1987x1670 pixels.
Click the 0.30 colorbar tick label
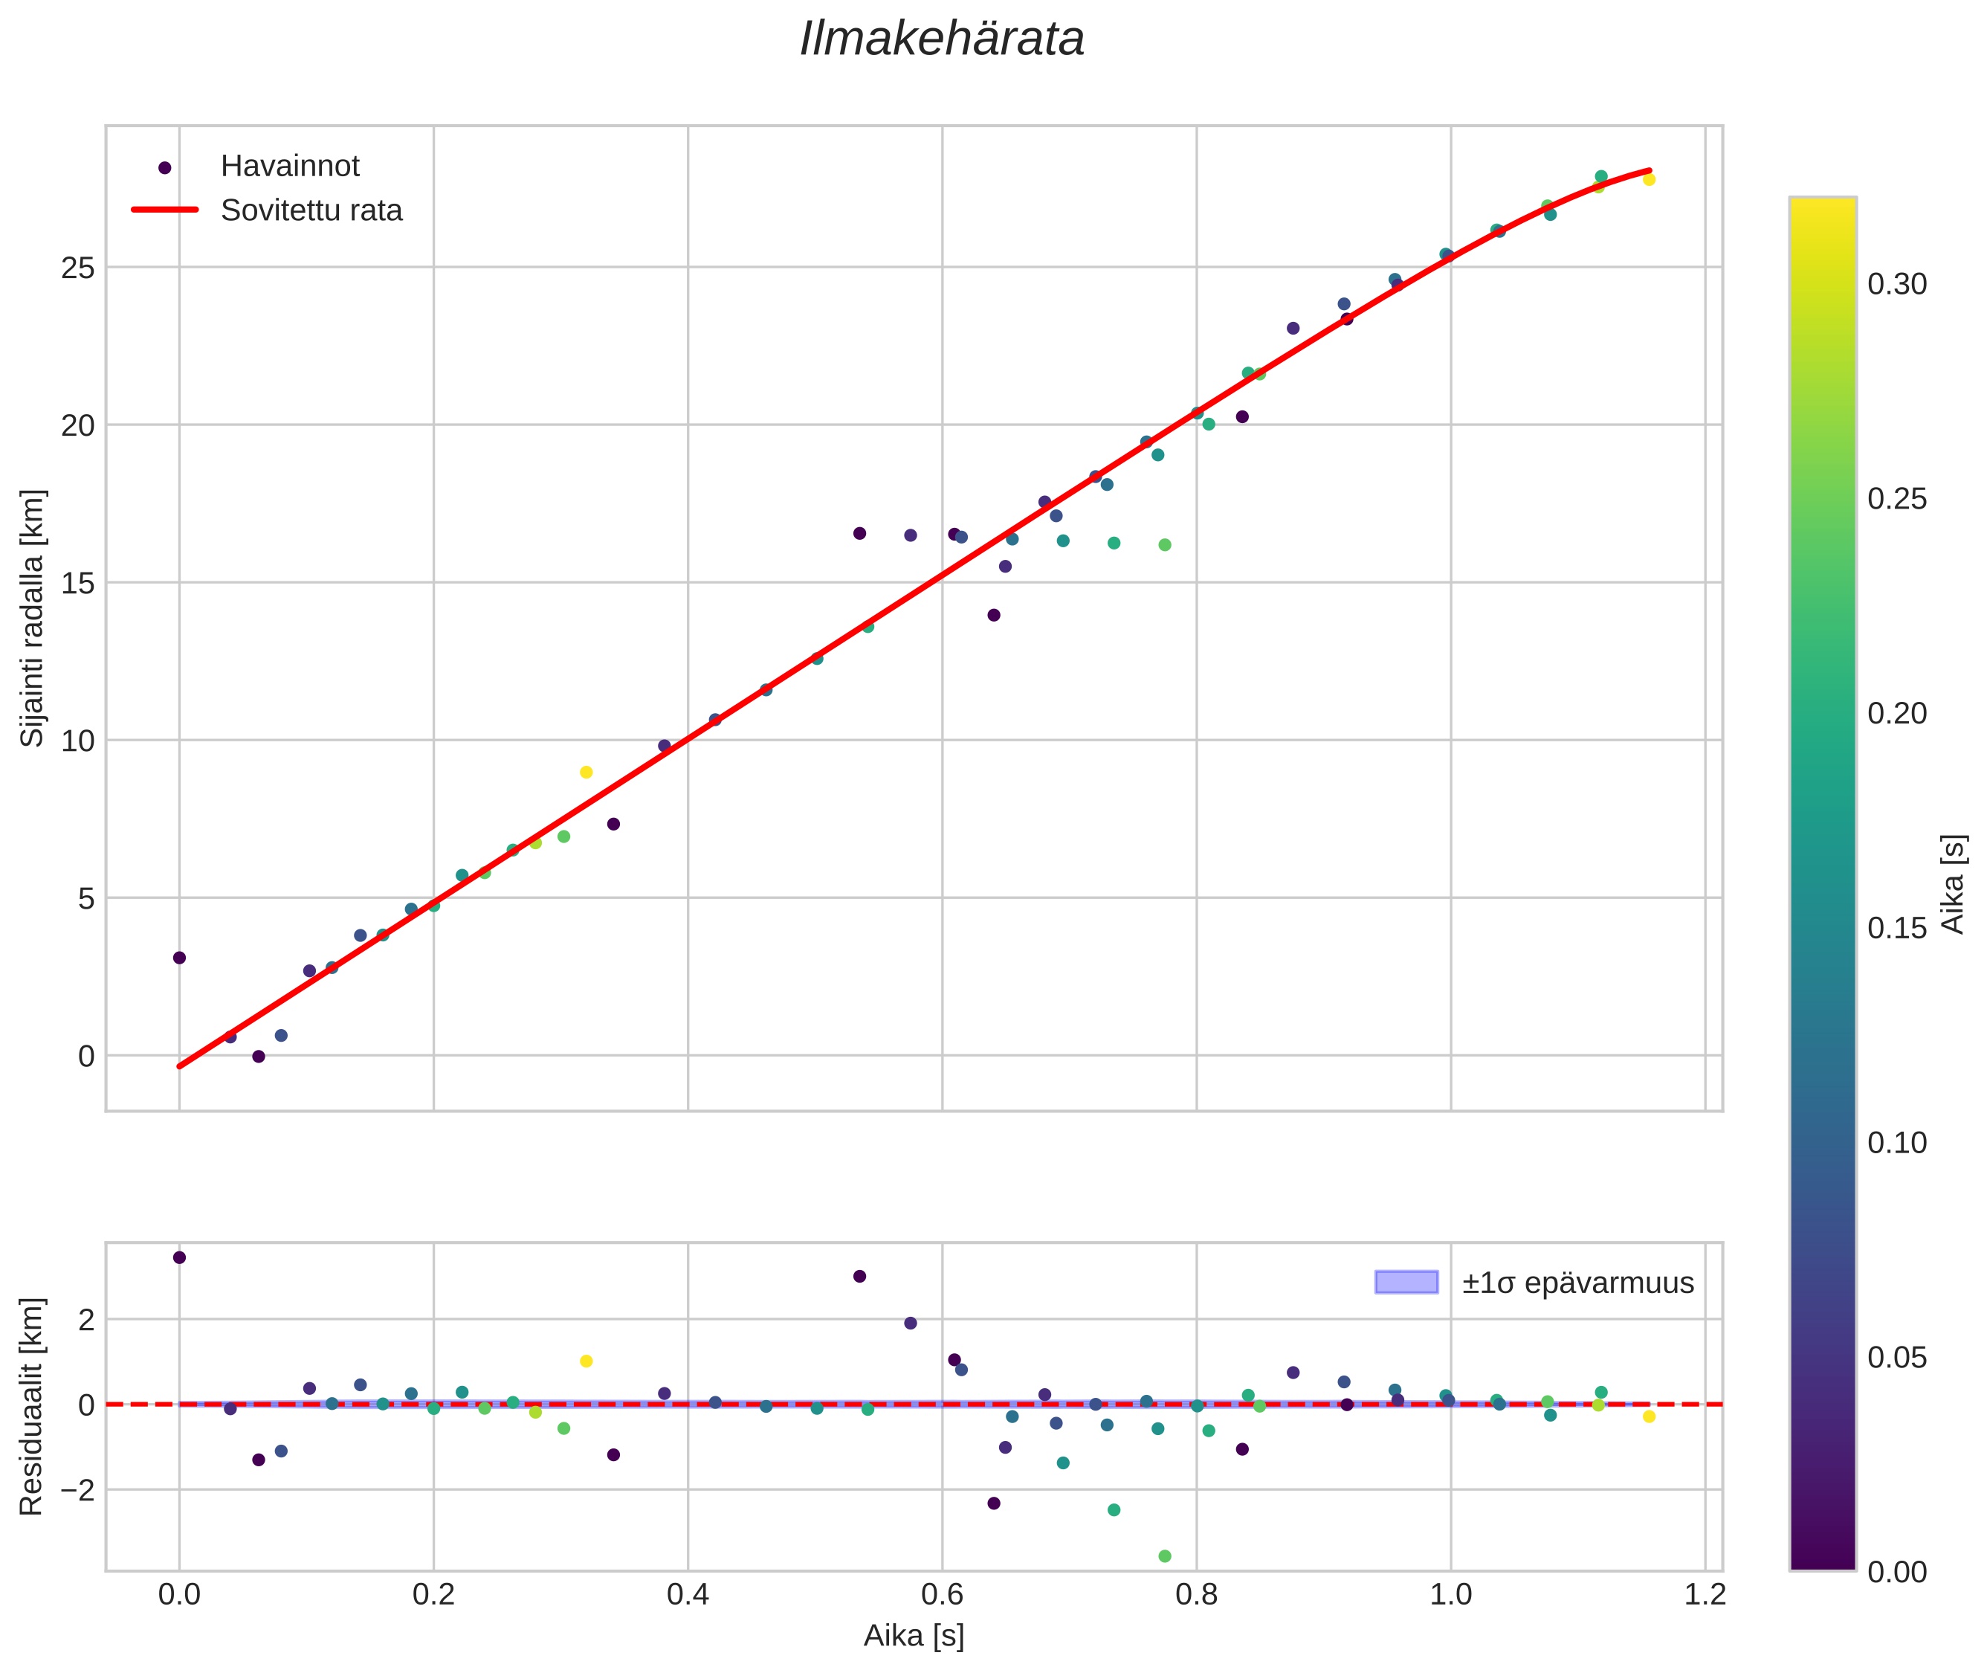pos(1896,284)
